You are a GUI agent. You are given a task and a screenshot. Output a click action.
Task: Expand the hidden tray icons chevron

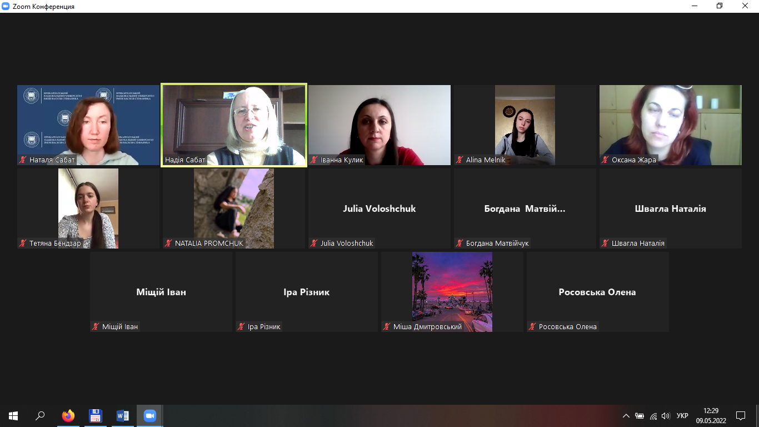pyautogui.click(x=626, y=415)
